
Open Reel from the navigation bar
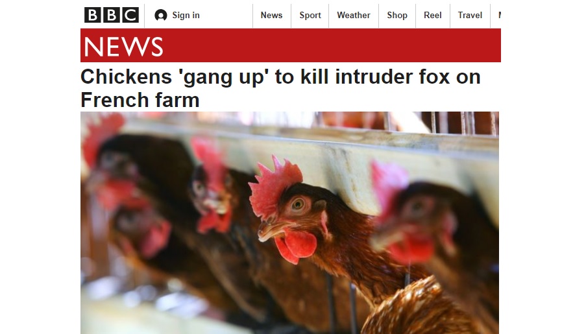tap(432, 16)
